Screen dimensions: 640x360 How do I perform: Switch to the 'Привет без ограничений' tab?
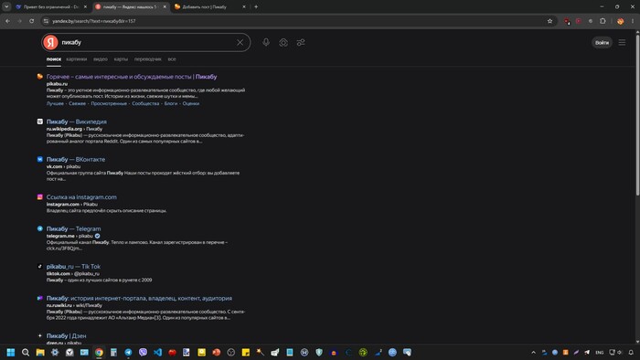50,6
